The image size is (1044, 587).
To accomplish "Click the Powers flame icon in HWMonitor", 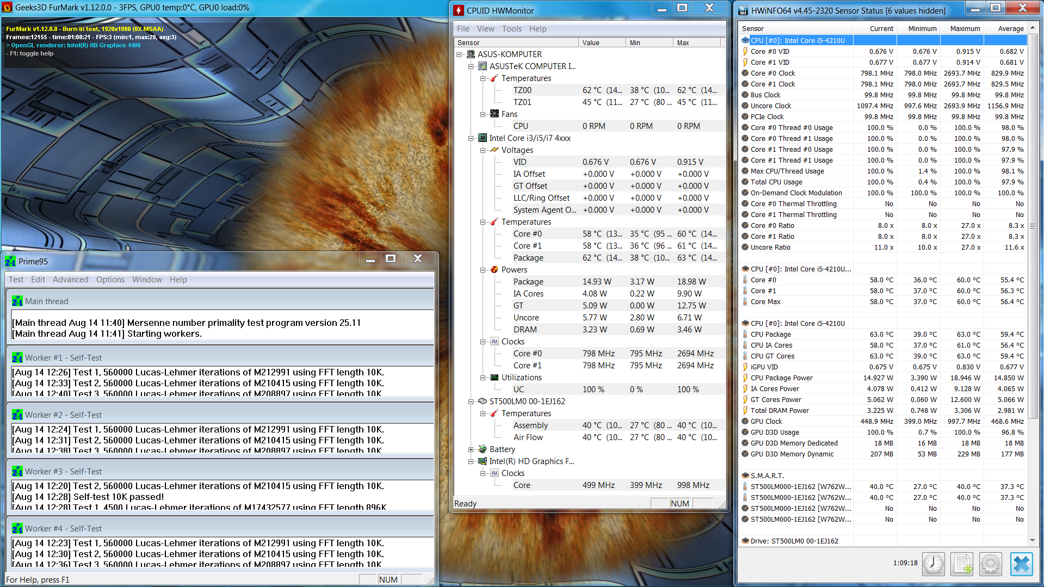I will 494,270.
